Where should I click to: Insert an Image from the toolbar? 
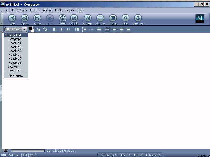pos(88,19)
